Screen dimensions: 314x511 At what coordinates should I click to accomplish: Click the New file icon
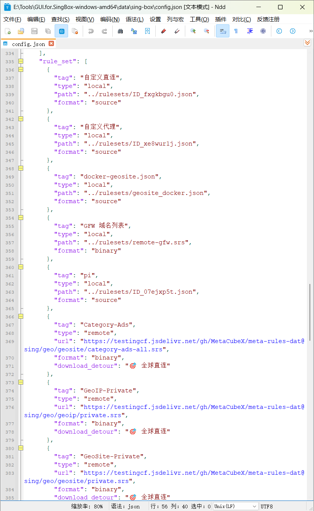[7, 31]
